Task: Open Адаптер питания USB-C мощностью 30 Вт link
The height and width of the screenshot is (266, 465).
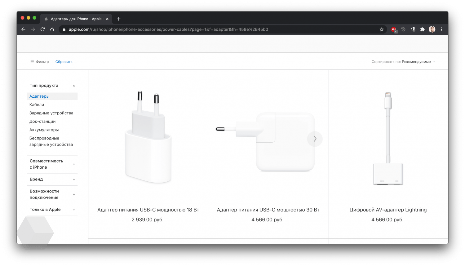Action: click(268, 210)
